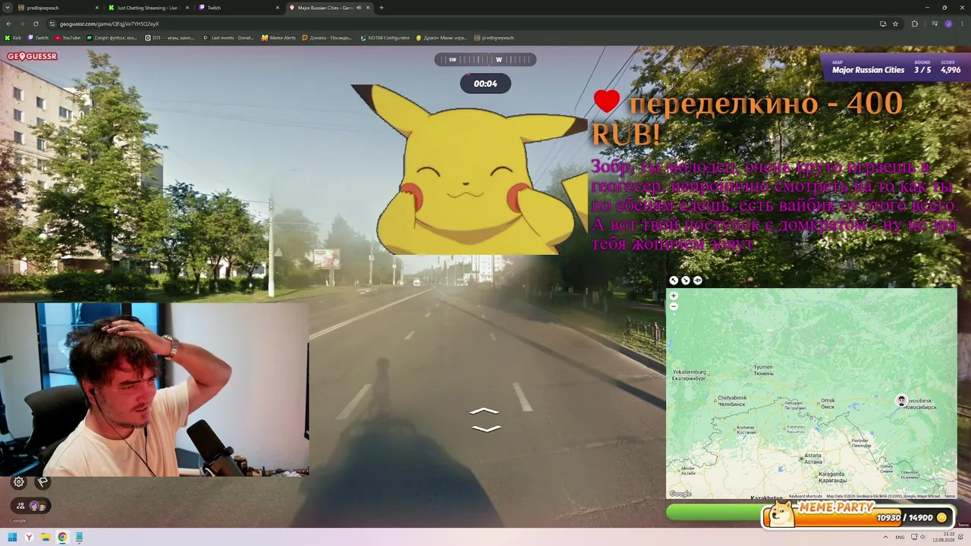Click the green Guess button bar
Image resolution: width=971 pixels, height=546 pixels.
point(713,513)
